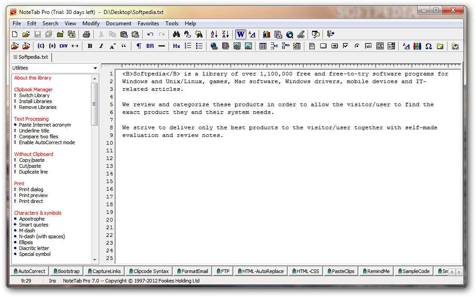Insert bulleted list icon
The image size is (476, 297).
[x=199, y=46]
